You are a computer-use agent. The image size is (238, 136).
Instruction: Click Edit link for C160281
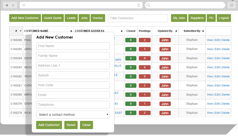tap(217, 86)
